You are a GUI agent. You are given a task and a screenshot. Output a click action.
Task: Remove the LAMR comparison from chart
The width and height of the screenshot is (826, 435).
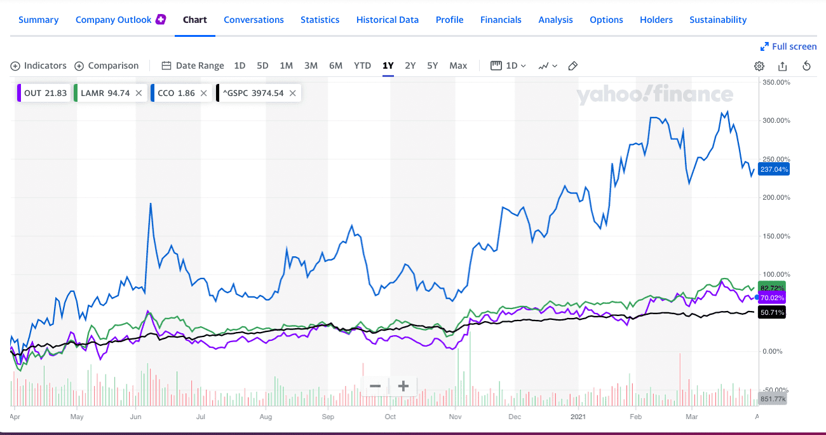pos(139,93)
